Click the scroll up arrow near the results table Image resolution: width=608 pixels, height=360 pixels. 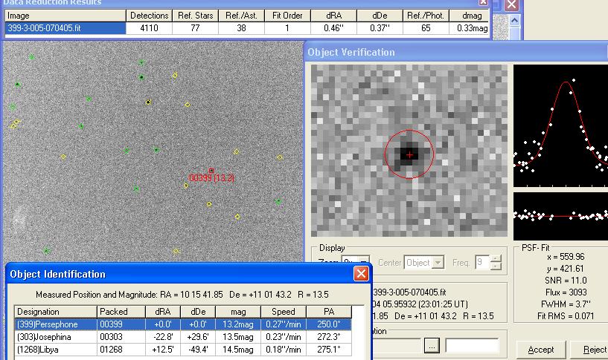tap(514, 20)
